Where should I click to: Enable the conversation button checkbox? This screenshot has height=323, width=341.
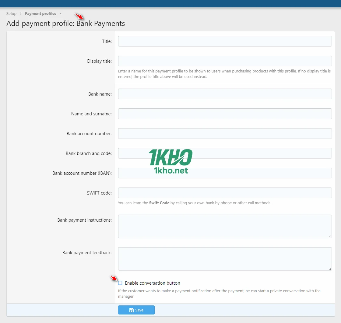(120, 283)
